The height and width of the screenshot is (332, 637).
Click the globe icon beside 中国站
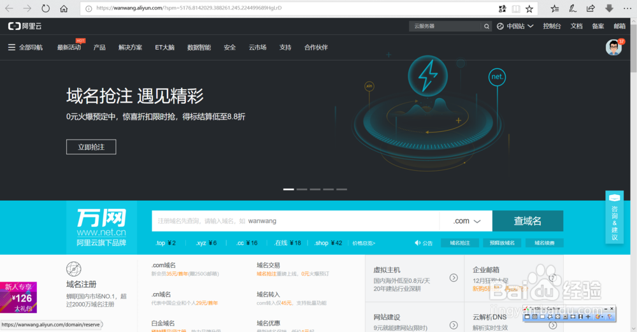[x=500, y=26]
